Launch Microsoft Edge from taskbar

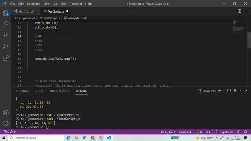68,137
